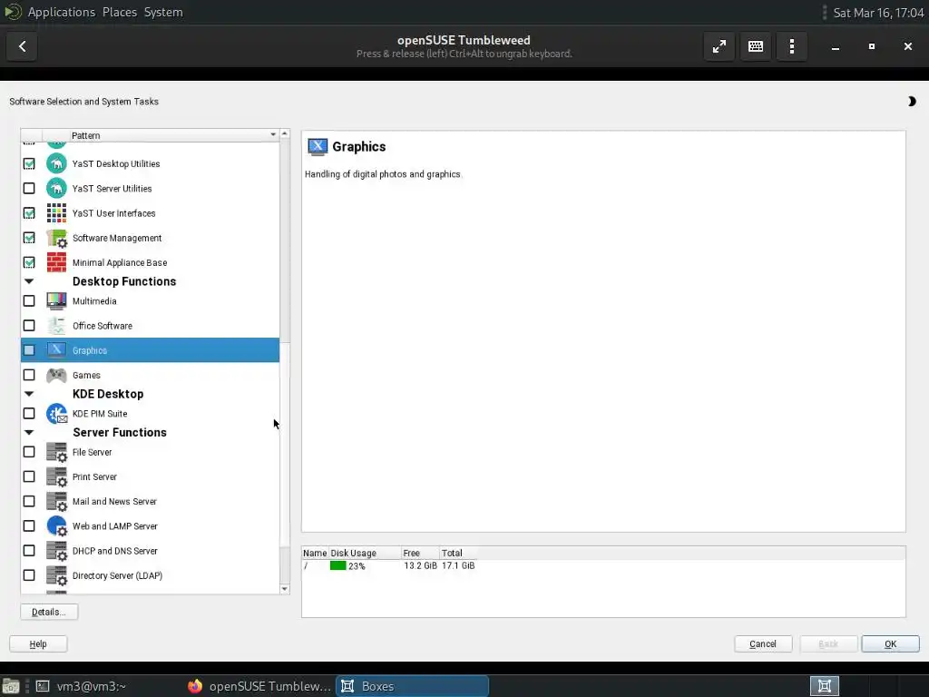
Task: Check the Graphics pattern checkbox
Action: tap(29, 350)
